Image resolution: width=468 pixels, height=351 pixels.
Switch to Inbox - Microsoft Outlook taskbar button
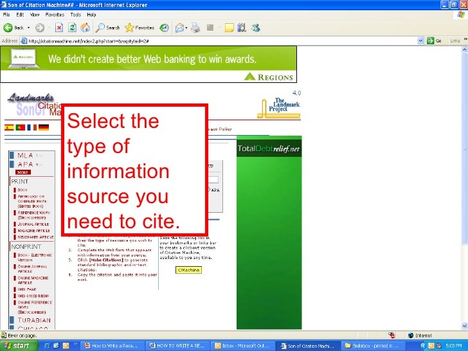[x=243, y=346]
